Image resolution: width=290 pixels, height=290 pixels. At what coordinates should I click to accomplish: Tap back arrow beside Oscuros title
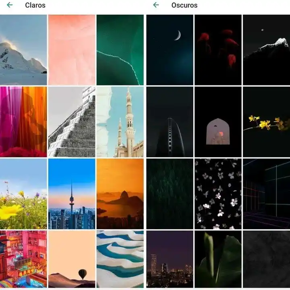click(x=156, y=5)
